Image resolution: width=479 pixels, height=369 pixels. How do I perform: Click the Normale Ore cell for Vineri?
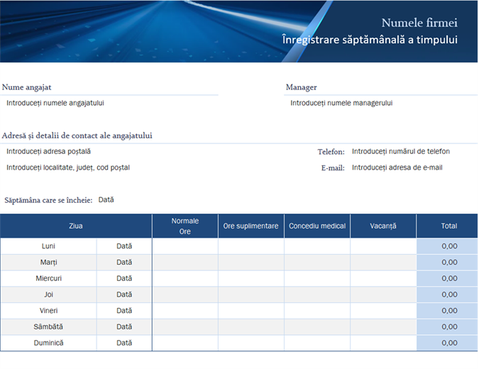pyautogui.click(x=185, y=311)
